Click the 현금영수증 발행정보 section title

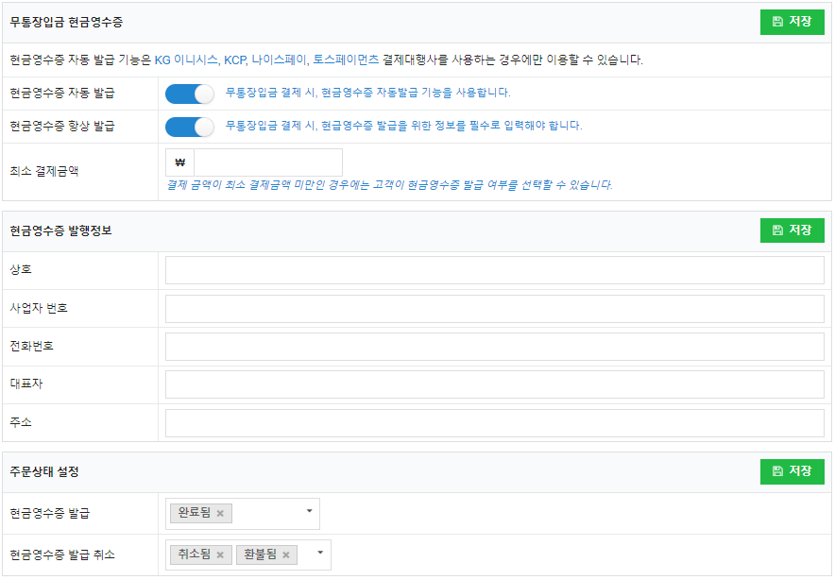pos(60,230)
